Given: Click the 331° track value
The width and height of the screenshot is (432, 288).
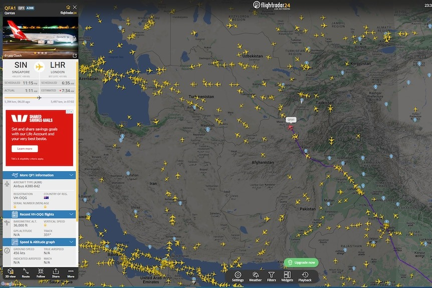Looking at the screenshot, I should 48,235.
